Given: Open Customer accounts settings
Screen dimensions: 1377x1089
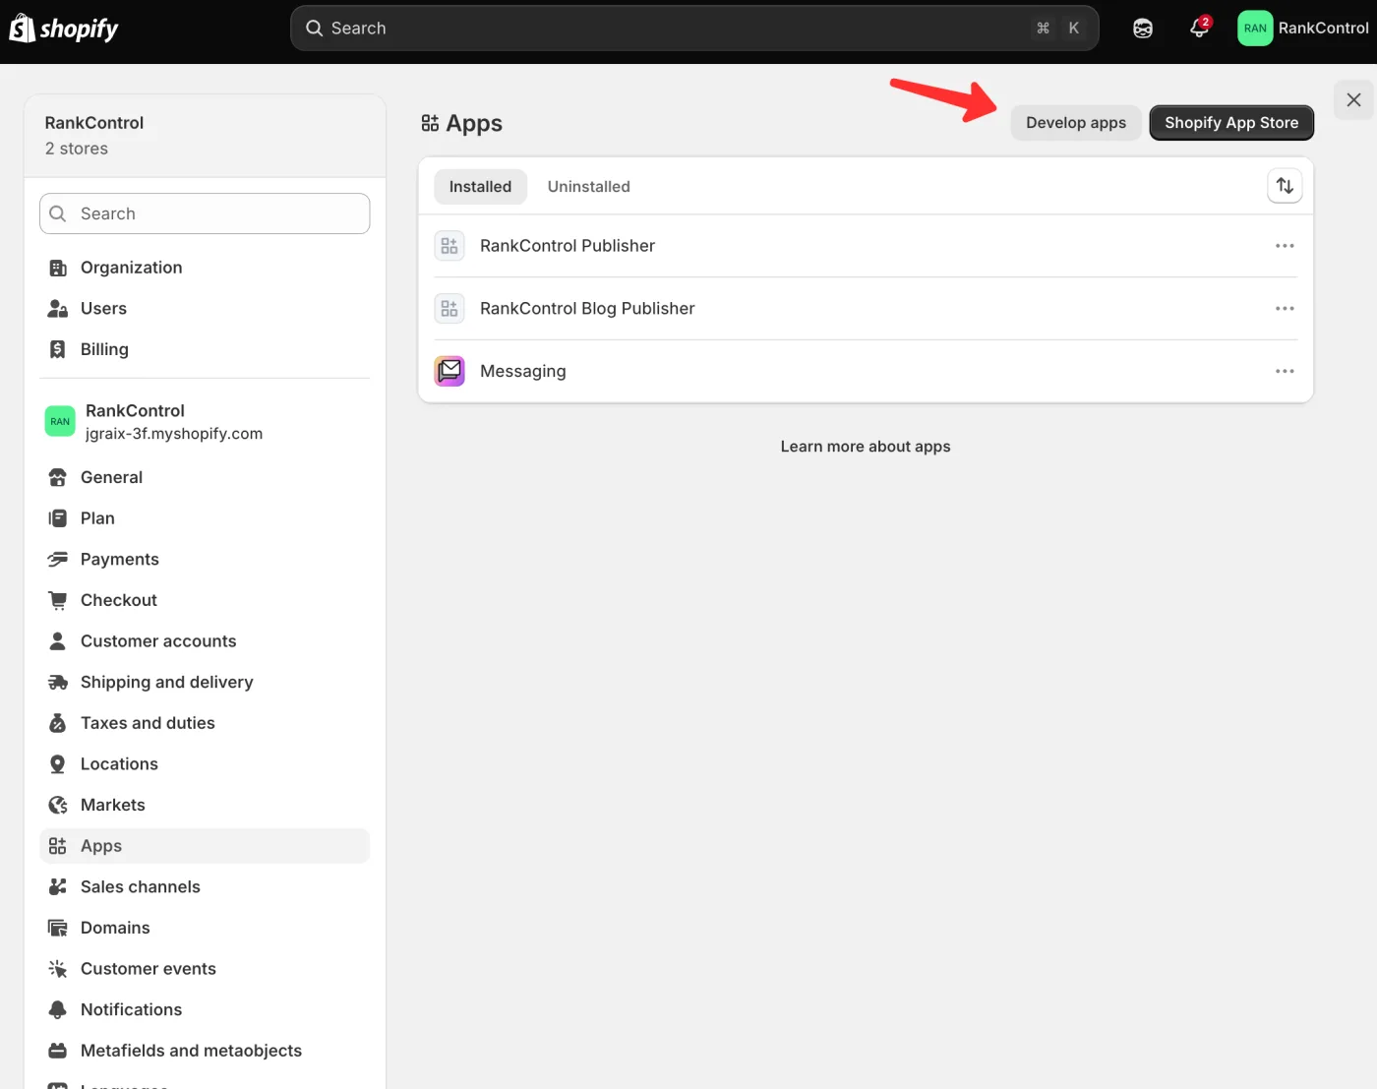Looking at the screenshot, I should point(205,641).
